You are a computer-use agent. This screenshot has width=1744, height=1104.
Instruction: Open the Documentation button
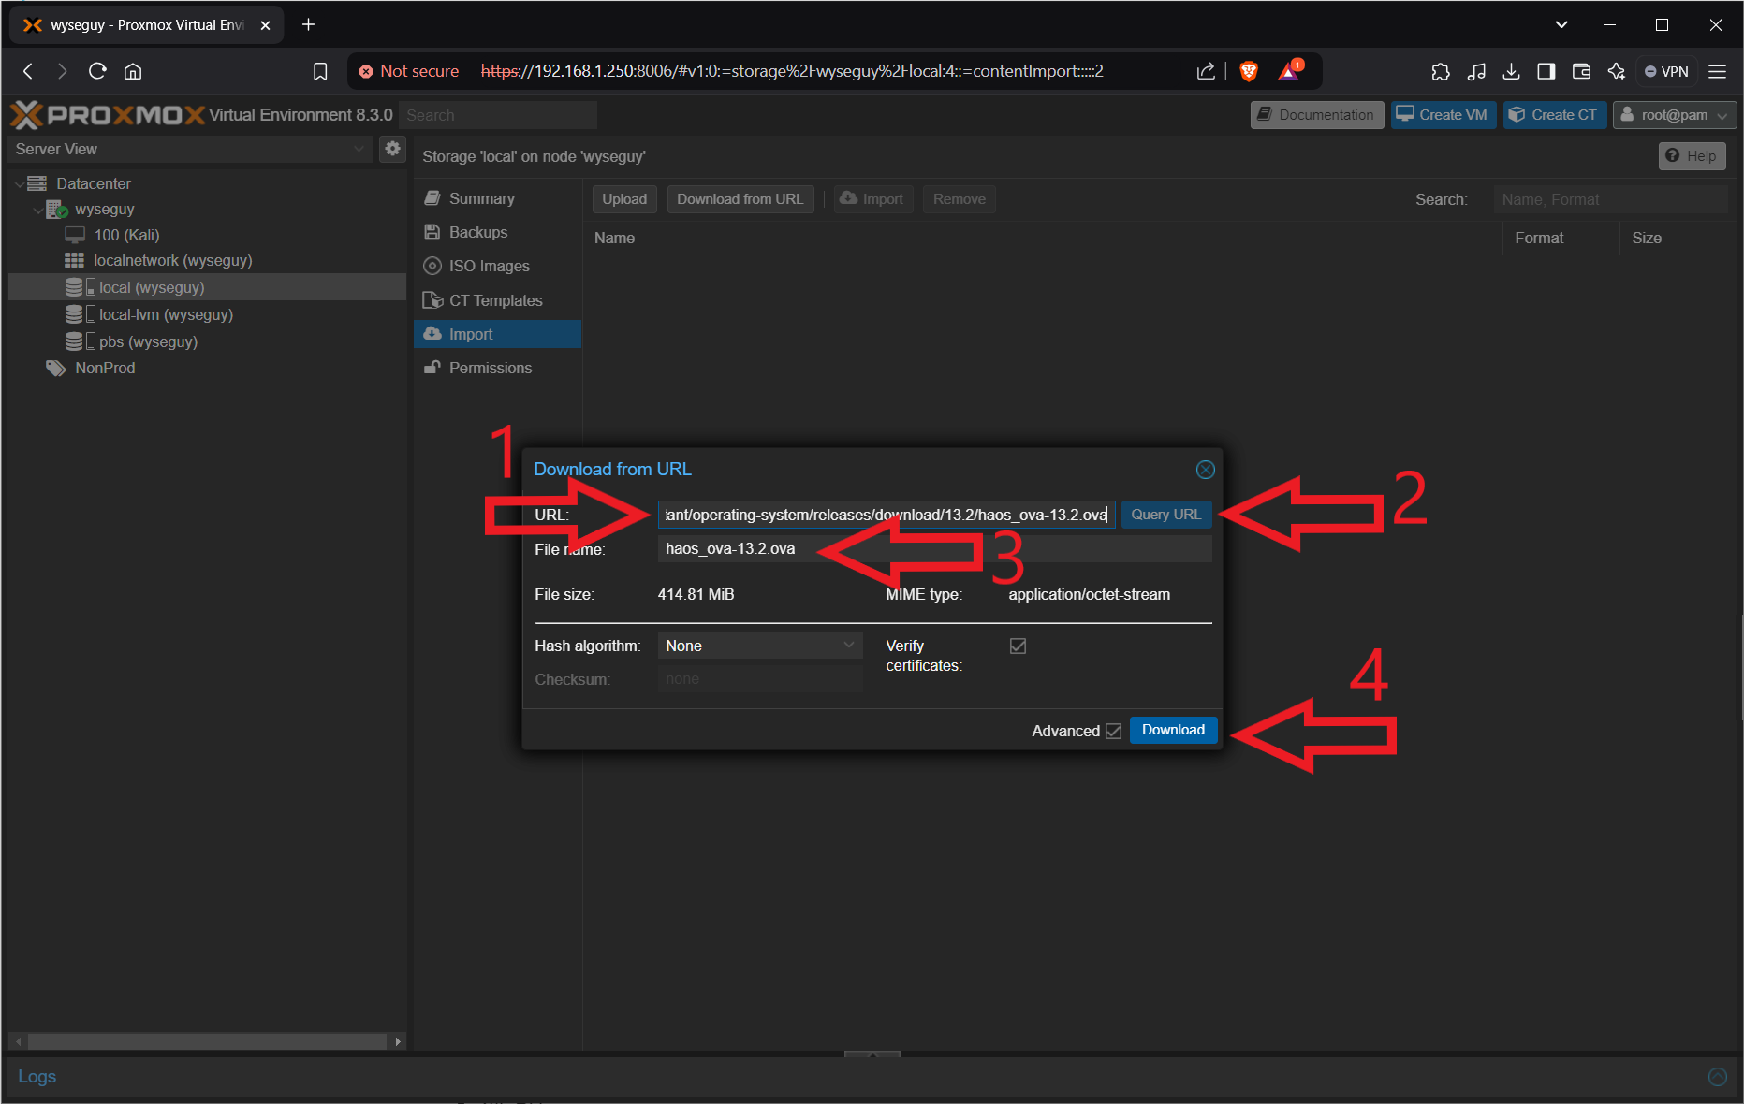coord(1316,115)
